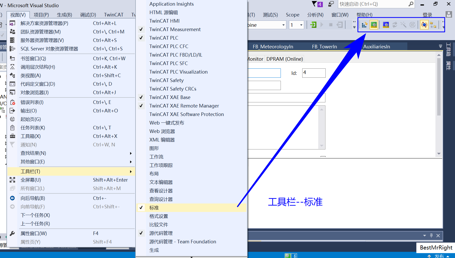
Task: Uncheck the TwinCAT XAE Base toolbar
Action: pos(170,97)
